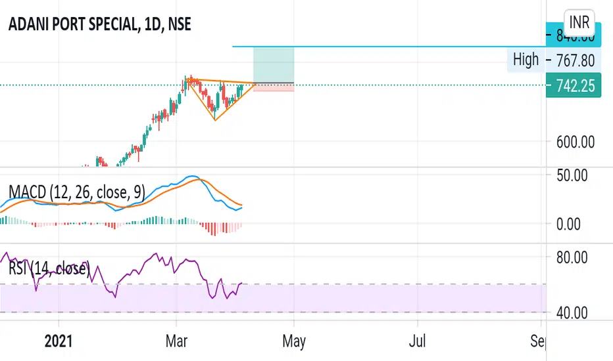Click the 40.00 RSI axis label
Viewport: 613px width, 361px height.
pos(572,312)
